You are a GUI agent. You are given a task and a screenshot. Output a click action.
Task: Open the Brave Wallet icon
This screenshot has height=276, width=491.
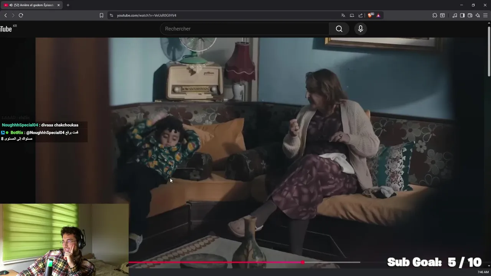[470, 15]
